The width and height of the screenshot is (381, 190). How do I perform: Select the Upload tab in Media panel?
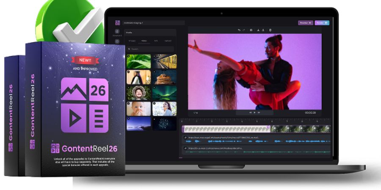[168, 41]
